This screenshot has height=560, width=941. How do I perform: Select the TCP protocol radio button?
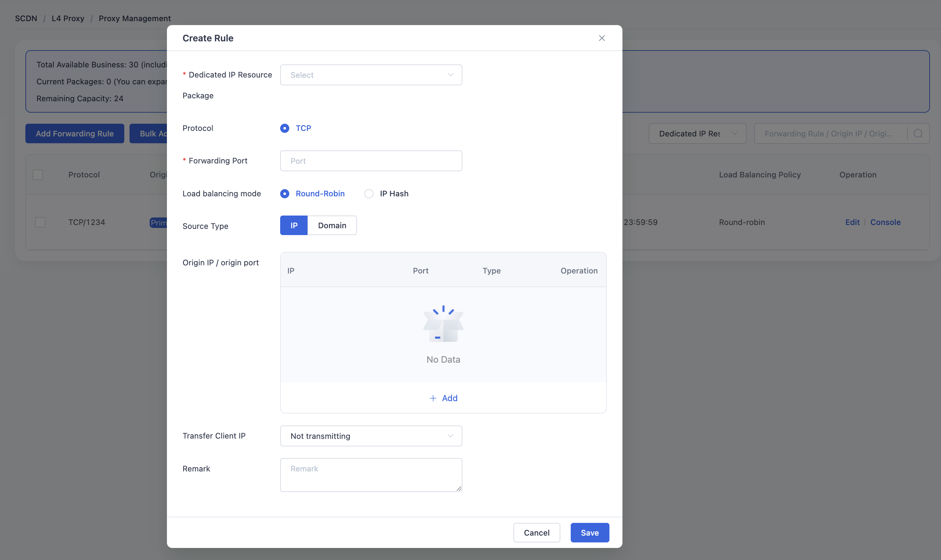tap(285, 128)
